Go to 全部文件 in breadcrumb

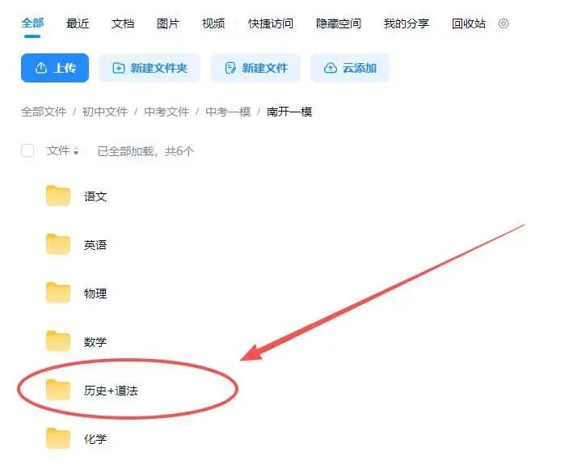[x=44, y=112]
